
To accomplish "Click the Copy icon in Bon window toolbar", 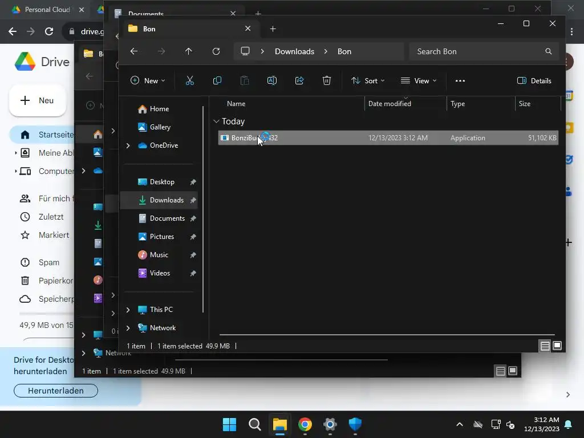I will pos(217,81).
